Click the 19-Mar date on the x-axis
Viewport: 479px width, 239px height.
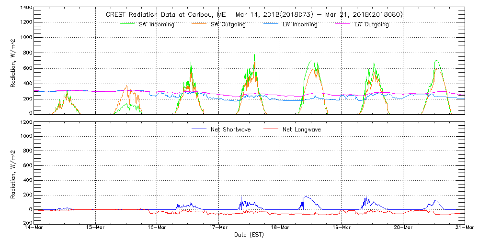click(x=342, y=228)
